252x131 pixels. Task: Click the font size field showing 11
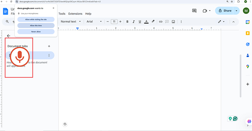[114, 22]
